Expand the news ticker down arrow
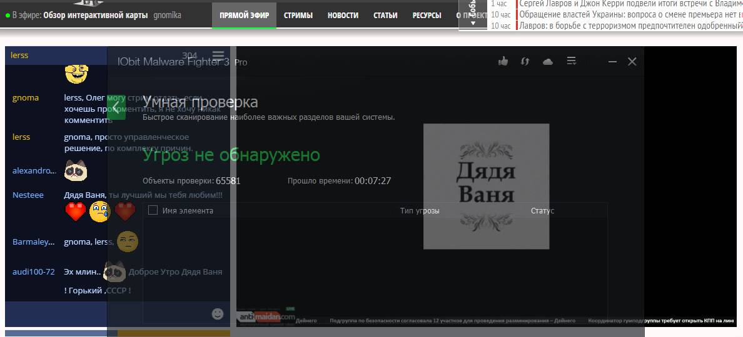The width and height of the screenshot is (743, 337). (x=473, y=22)
